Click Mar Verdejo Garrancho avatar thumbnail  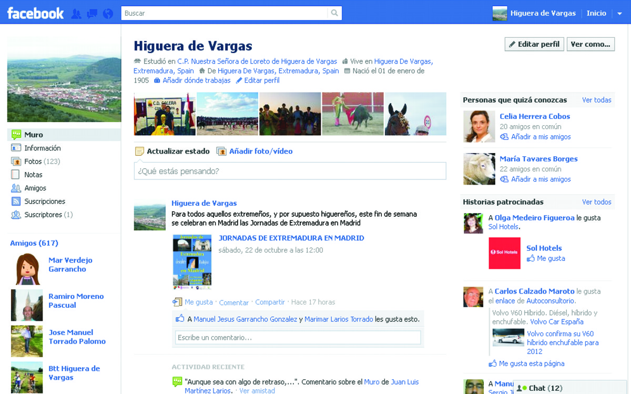click(x=27, y=269)
